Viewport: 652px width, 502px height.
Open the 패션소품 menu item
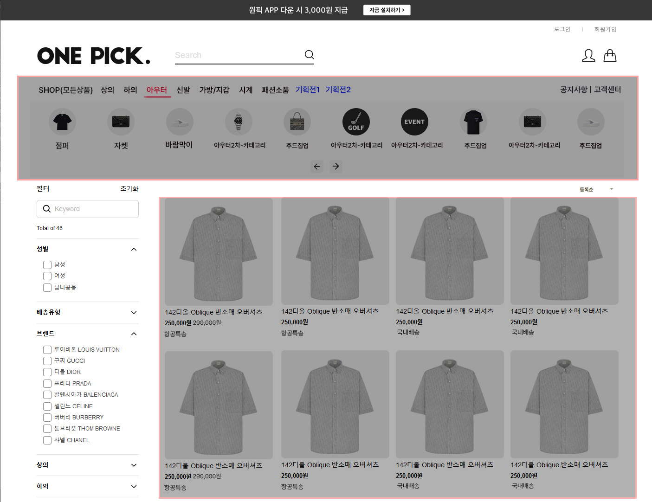coord(275,90)
